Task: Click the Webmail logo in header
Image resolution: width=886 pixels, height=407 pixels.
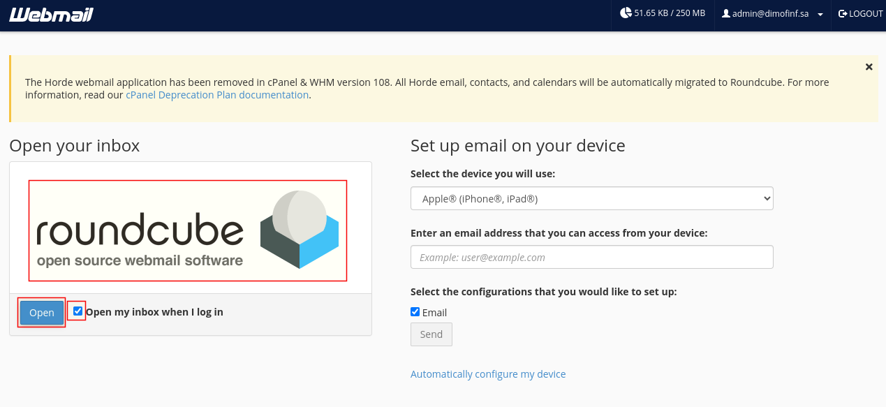Action: (x=51, y=14)
